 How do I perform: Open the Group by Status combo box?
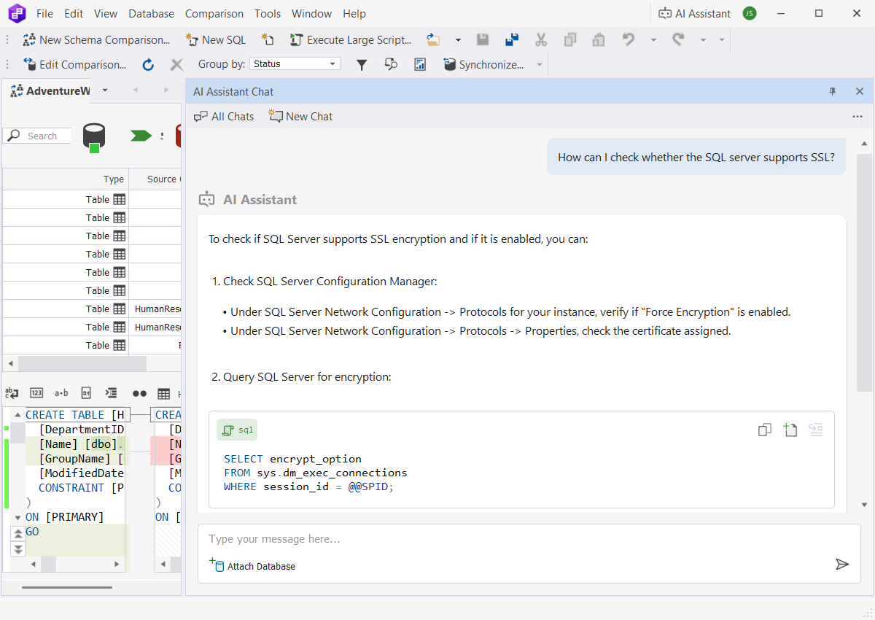pyautogui.click(x=295, y=64)
